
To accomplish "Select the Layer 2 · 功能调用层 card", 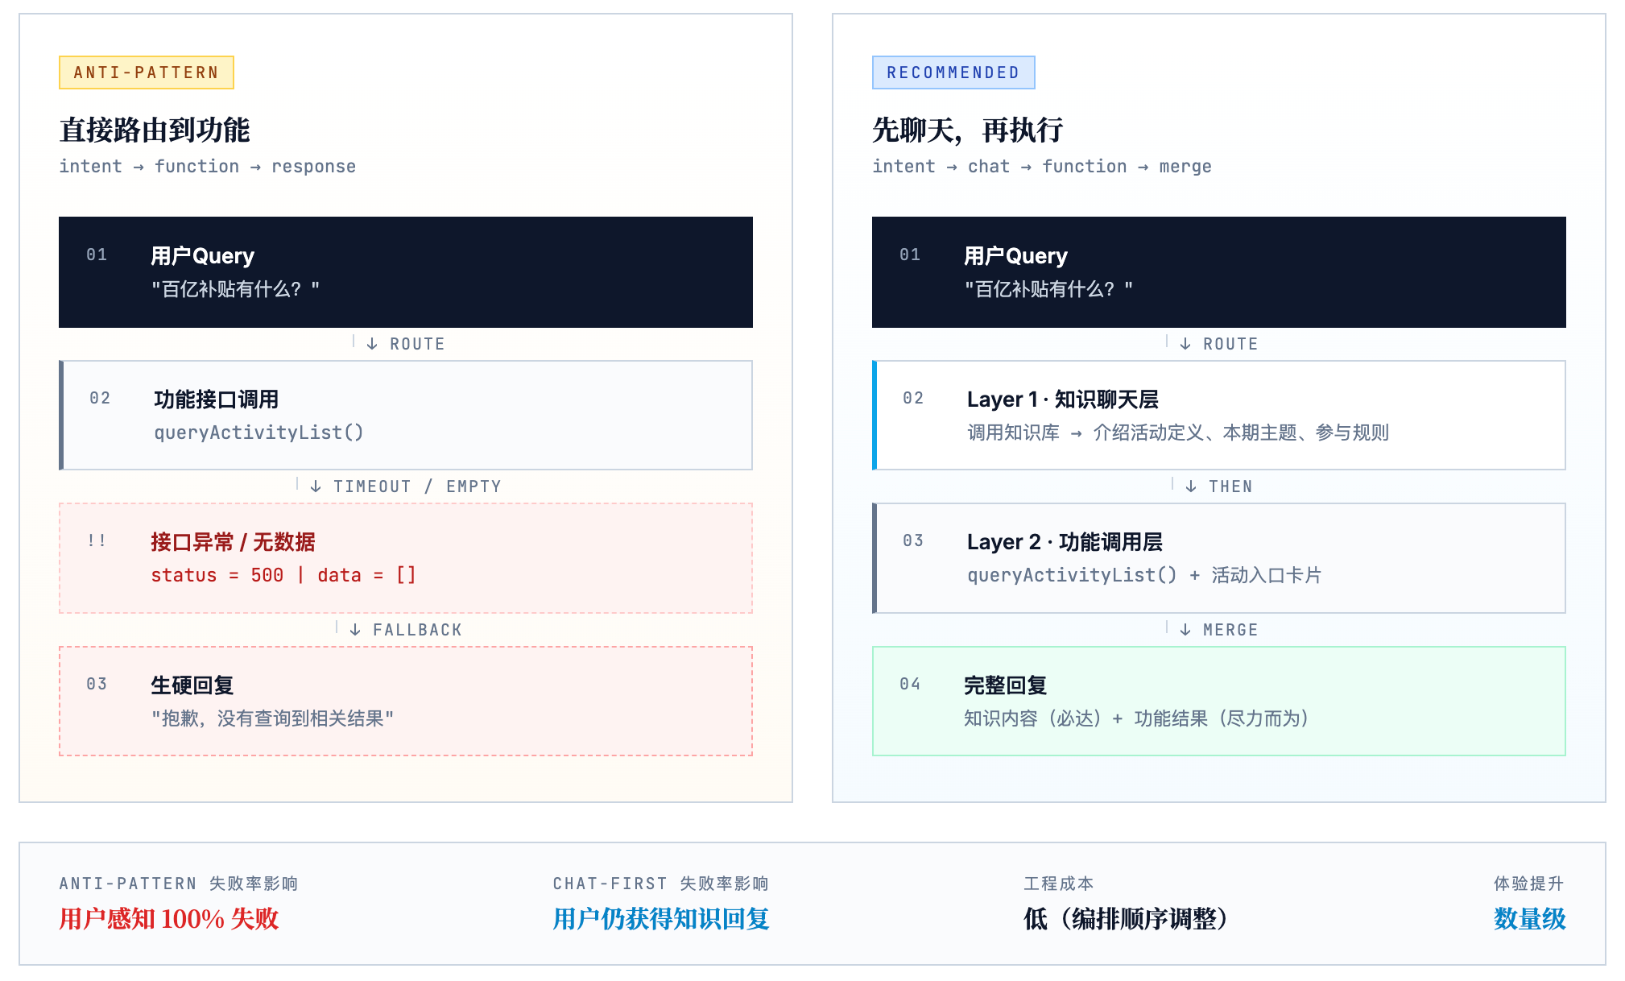I will pyautogui.click(x=1220, y=558).
